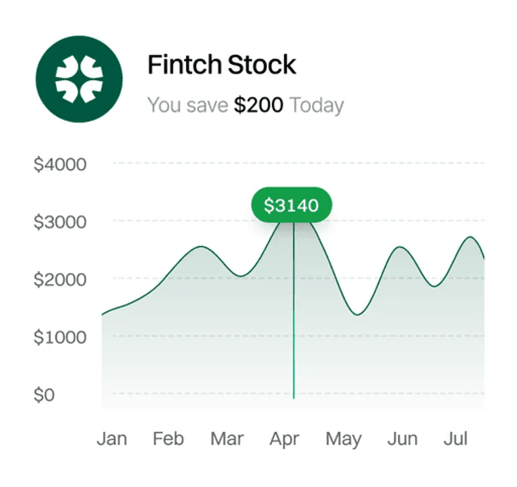The width and height of the screenshot is (517, 487).
Task: Click the chart peak between Feb and Mar
Action: pyautogui.click(x=201, y=247)
